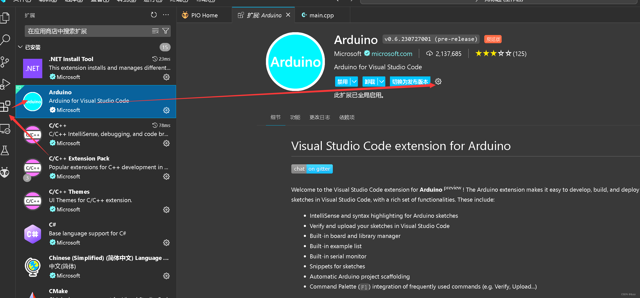Manage Arduino extension gear in list

166,110
